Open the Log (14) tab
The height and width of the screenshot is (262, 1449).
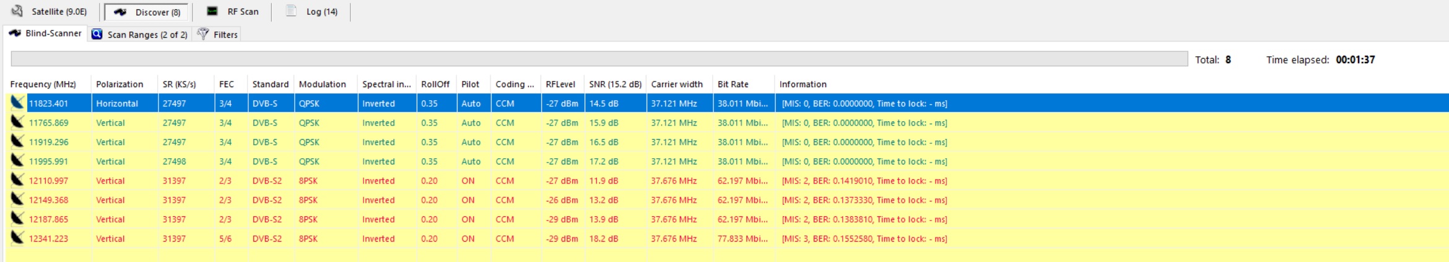312,12
